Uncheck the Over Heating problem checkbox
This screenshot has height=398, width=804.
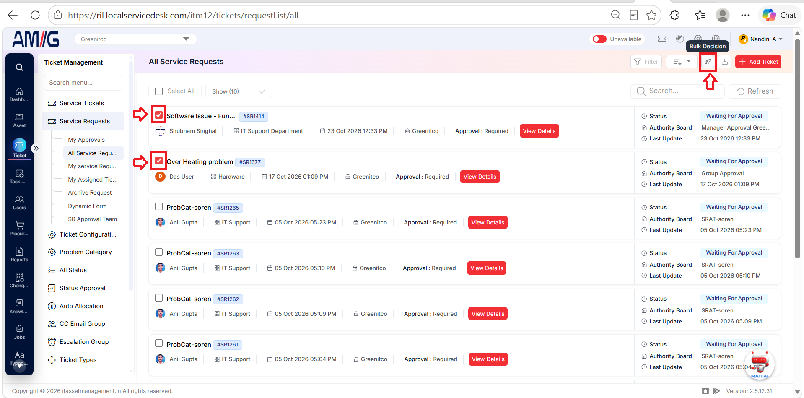[x=159, y=161]
